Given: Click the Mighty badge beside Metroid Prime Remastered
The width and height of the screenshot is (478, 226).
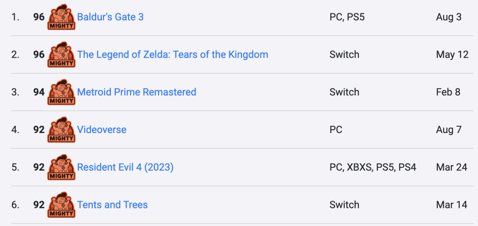Looking at the screenshot, I should tap(61, 92).
